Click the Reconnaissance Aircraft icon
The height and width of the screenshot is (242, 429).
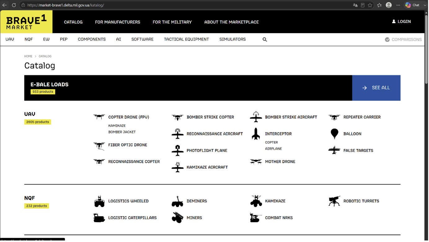[178, 134]
